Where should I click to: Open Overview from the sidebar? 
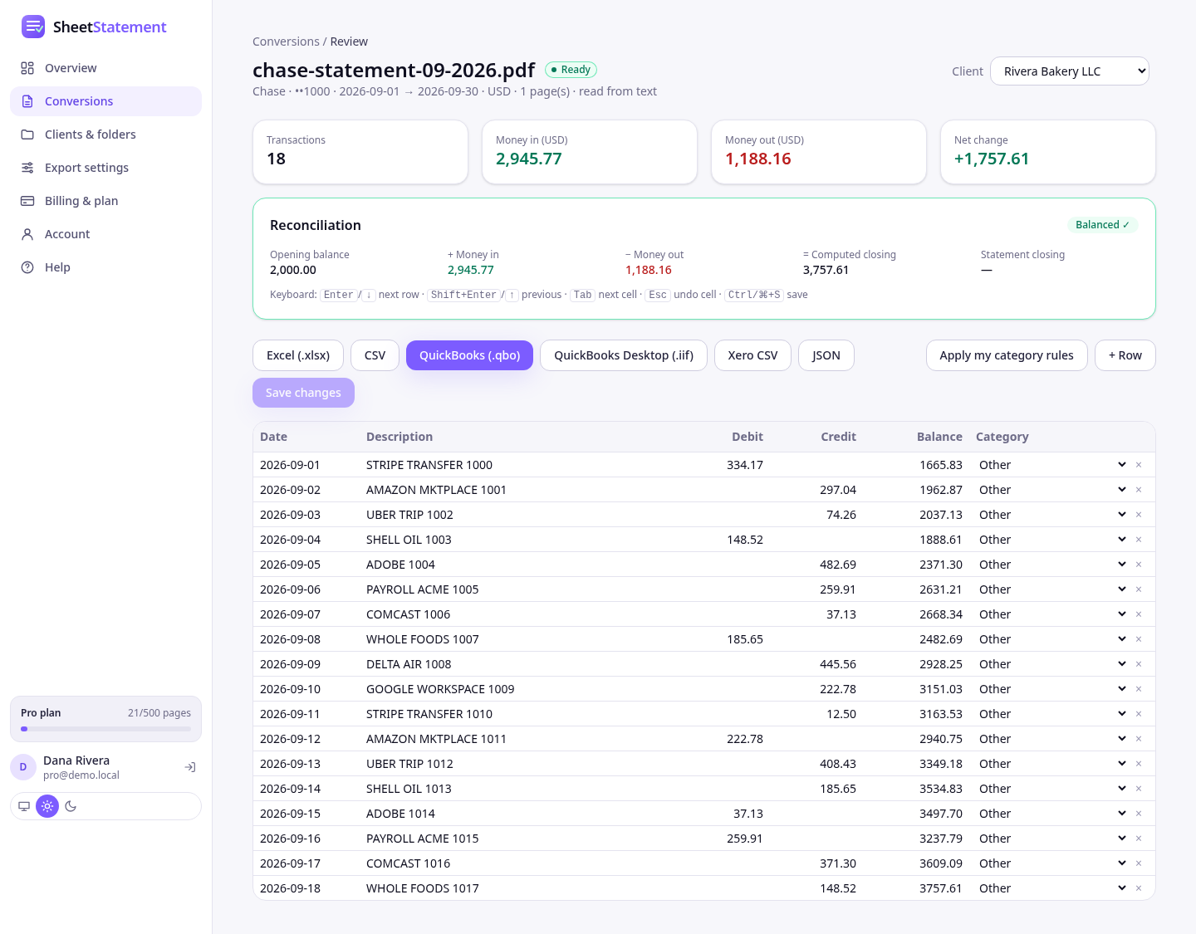coord(105,68)
